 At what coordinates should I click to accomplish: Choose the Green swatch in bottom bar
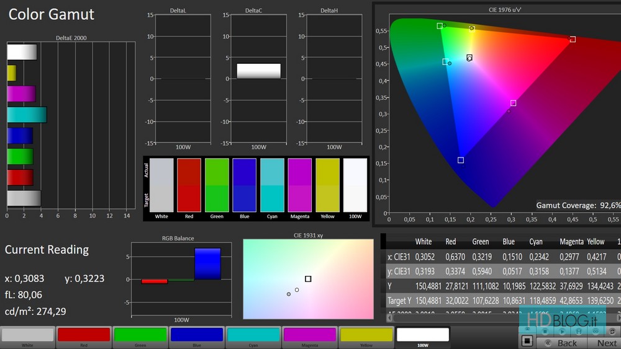pyautogui.click(x=140, y=335)
